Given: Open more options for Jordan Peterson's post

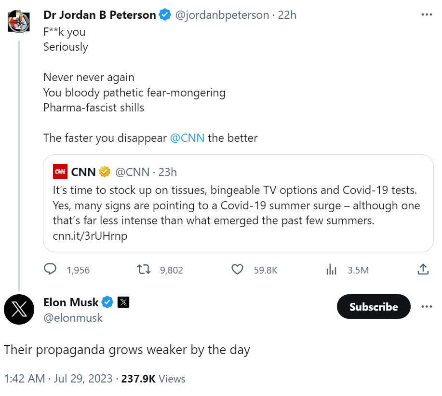Looking at the screenshot, I should coord(427,15).
